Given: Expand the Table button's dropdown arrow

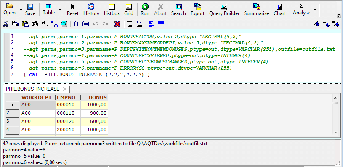Looking at the screenshot, I should click(60, 10).
